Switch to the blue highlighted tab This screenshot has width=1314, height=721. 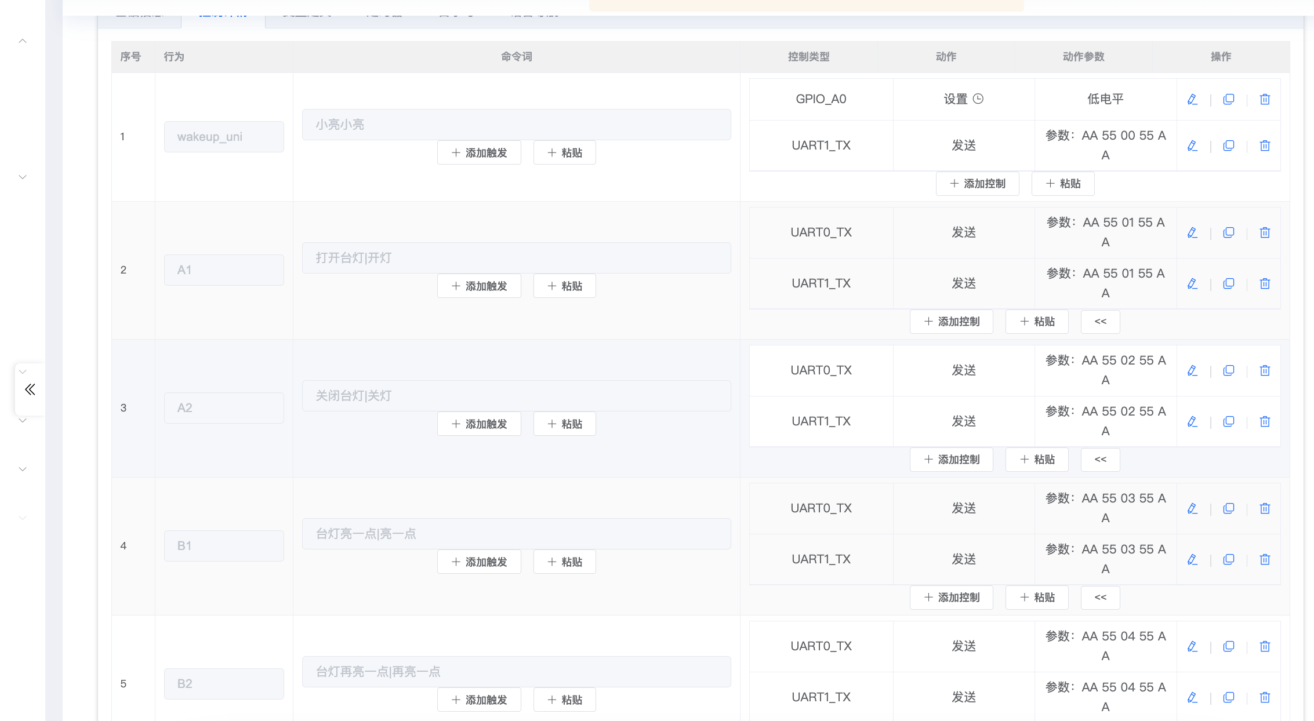[223, 12]
